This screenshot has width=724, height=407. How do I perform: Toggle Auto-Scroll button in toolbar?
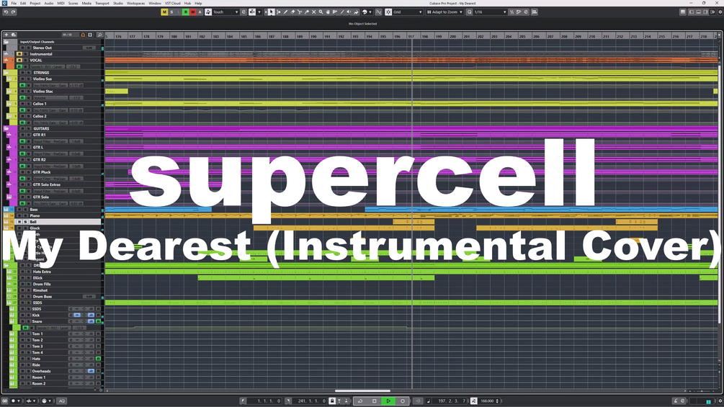[252, 12]
